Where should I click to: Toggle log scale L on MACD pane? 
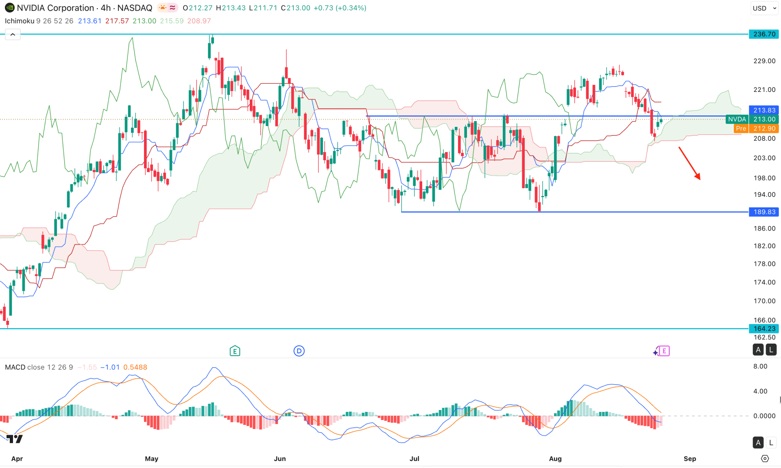pos(771,443)
